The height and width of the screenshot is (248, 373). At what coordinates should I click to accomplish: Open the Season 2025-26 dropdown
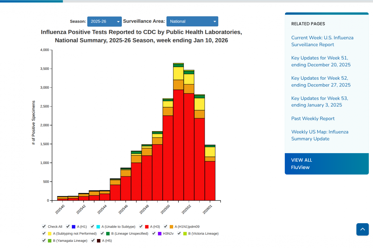pyautogui.click(x=104, y=21)
